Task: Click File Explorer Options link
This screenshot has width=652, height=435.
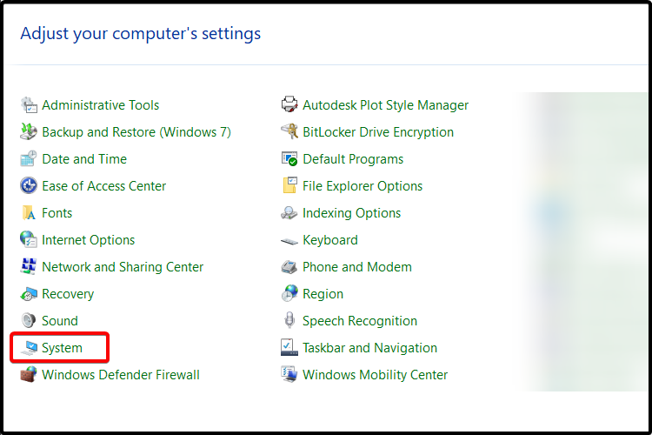Action: 363,186
